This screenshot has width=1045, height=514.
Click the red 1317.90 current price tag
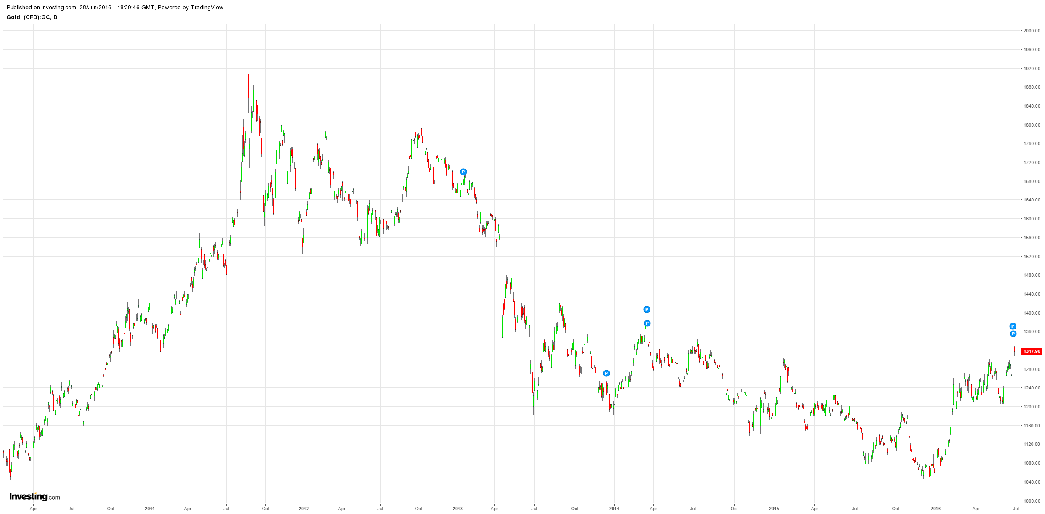[1032, 351]
